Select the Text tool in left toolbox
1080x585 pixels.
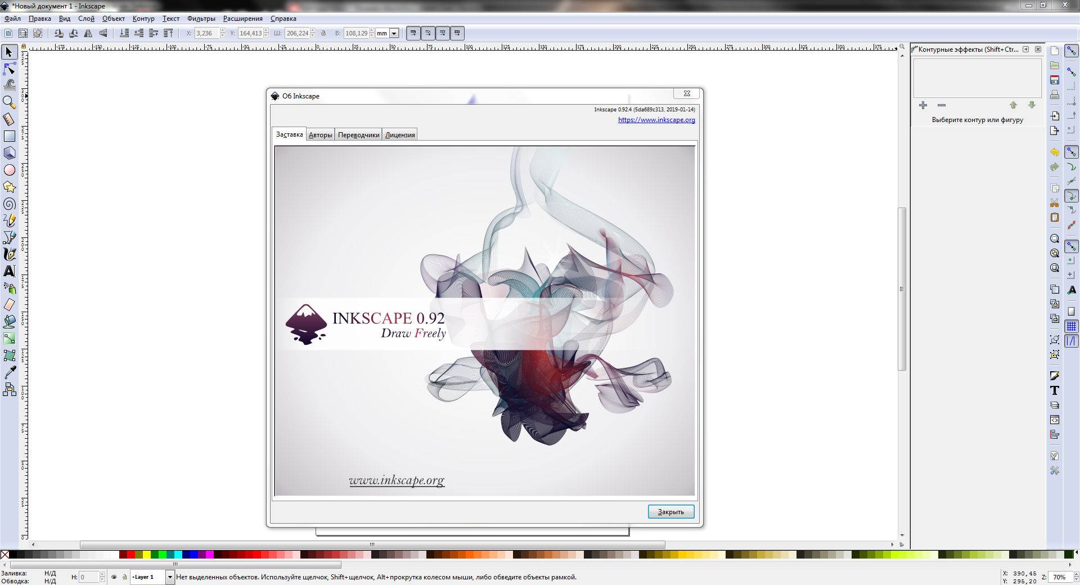click(x=9, y=271)
